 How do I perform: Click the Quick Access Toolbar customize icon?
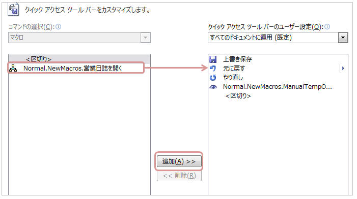tap(13, 9)
